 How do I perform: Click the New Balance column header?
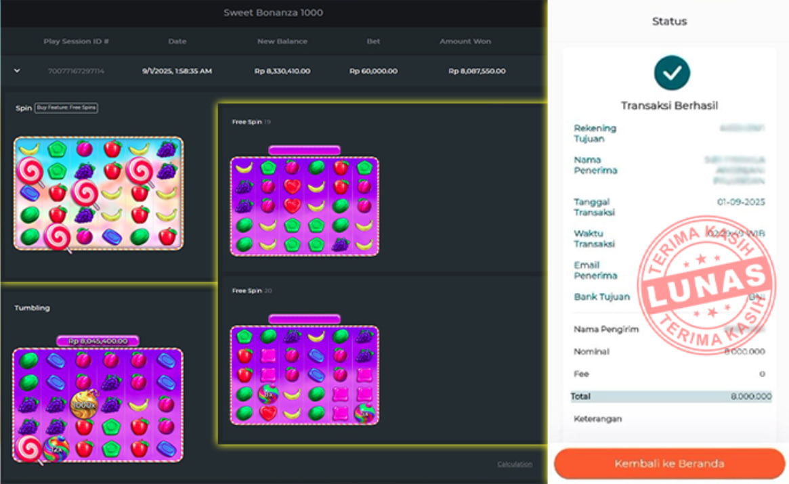[282, 41]
